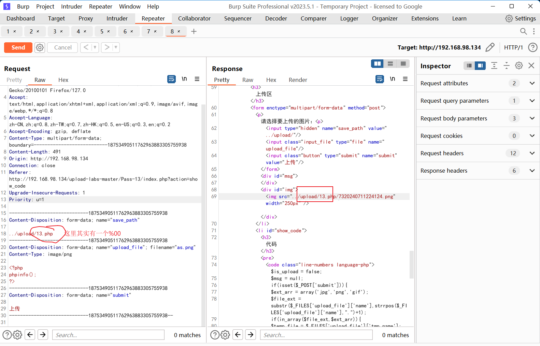Viewport: 540px width, 346px height.
Task: Open Burp Settings
Action: (x=521, y=18)
